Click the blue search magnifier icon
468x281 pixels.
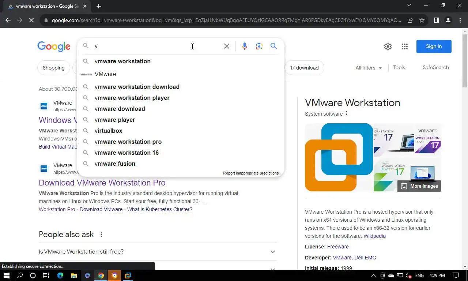273,46
